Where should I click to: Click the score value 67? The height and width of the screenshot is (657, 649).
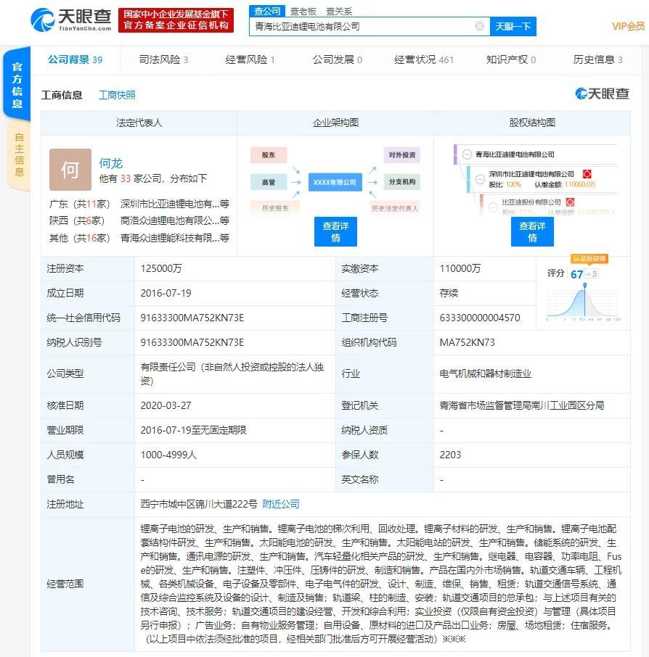pyautogui.click(x=577, y=274)
